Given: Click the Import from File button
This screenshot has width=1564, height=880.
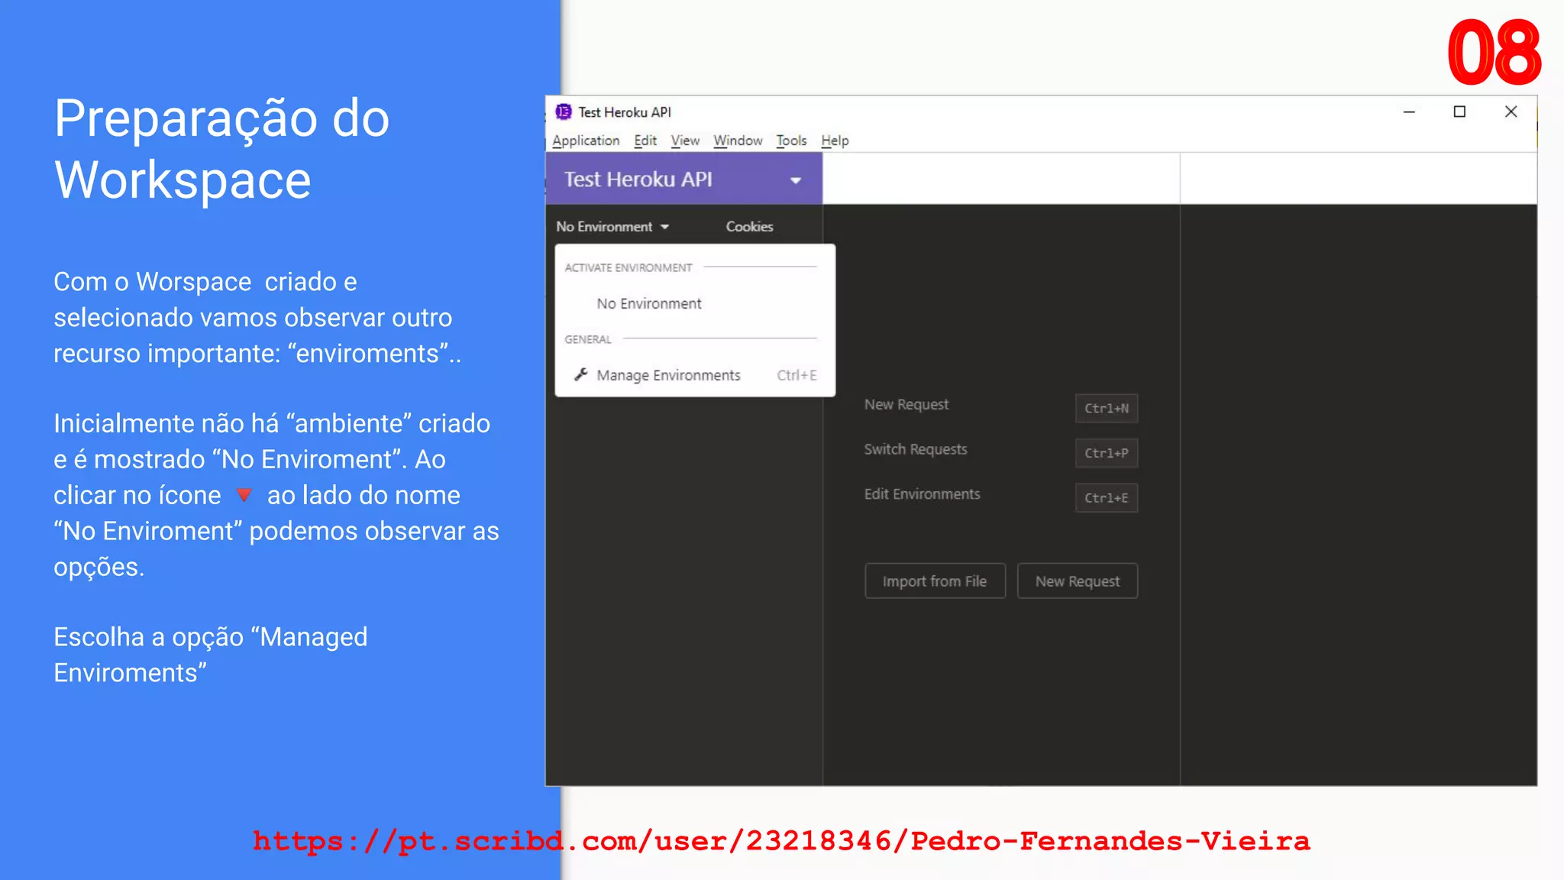Looking at the screenshot, I should click(935, 581).
